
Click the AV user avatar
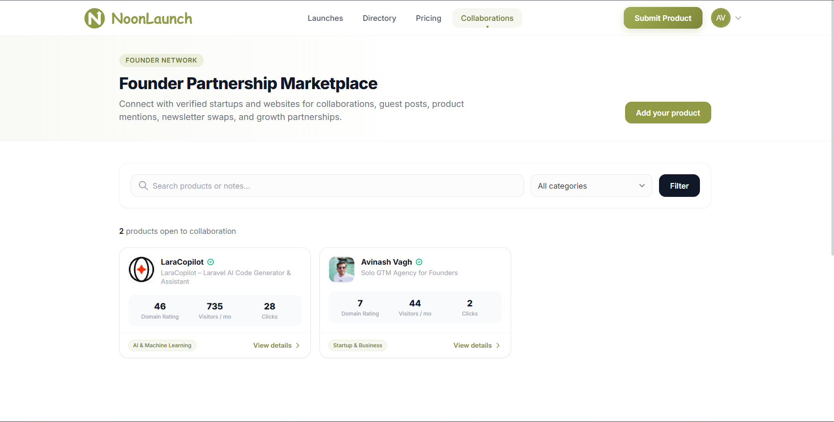(x=720, y=18)
